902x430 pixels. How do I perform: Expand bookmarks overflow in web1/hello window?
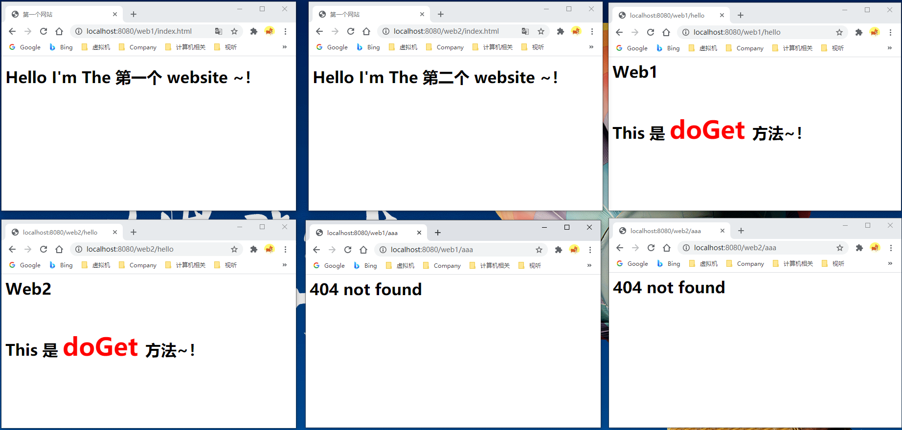(890, 48)
